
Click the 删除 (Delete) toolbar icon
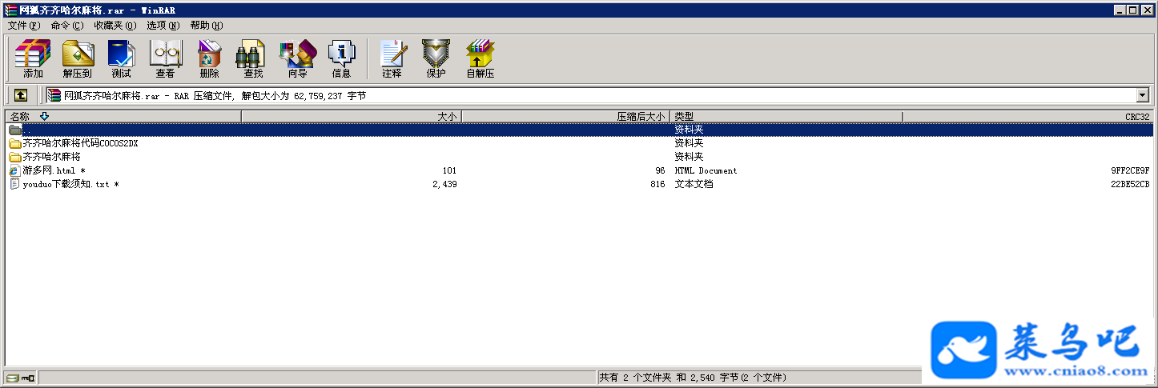point(209,59)
